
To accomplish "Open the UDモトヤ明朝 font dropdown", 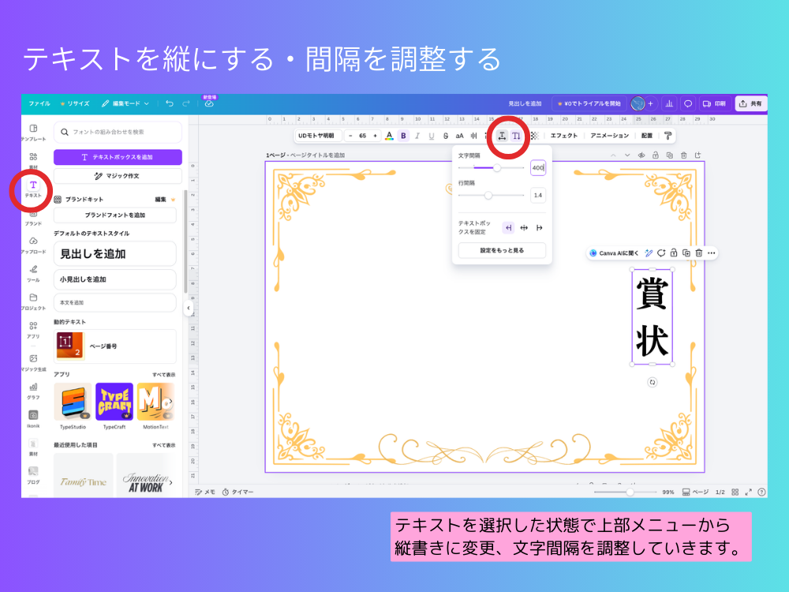I will [317, 136].
